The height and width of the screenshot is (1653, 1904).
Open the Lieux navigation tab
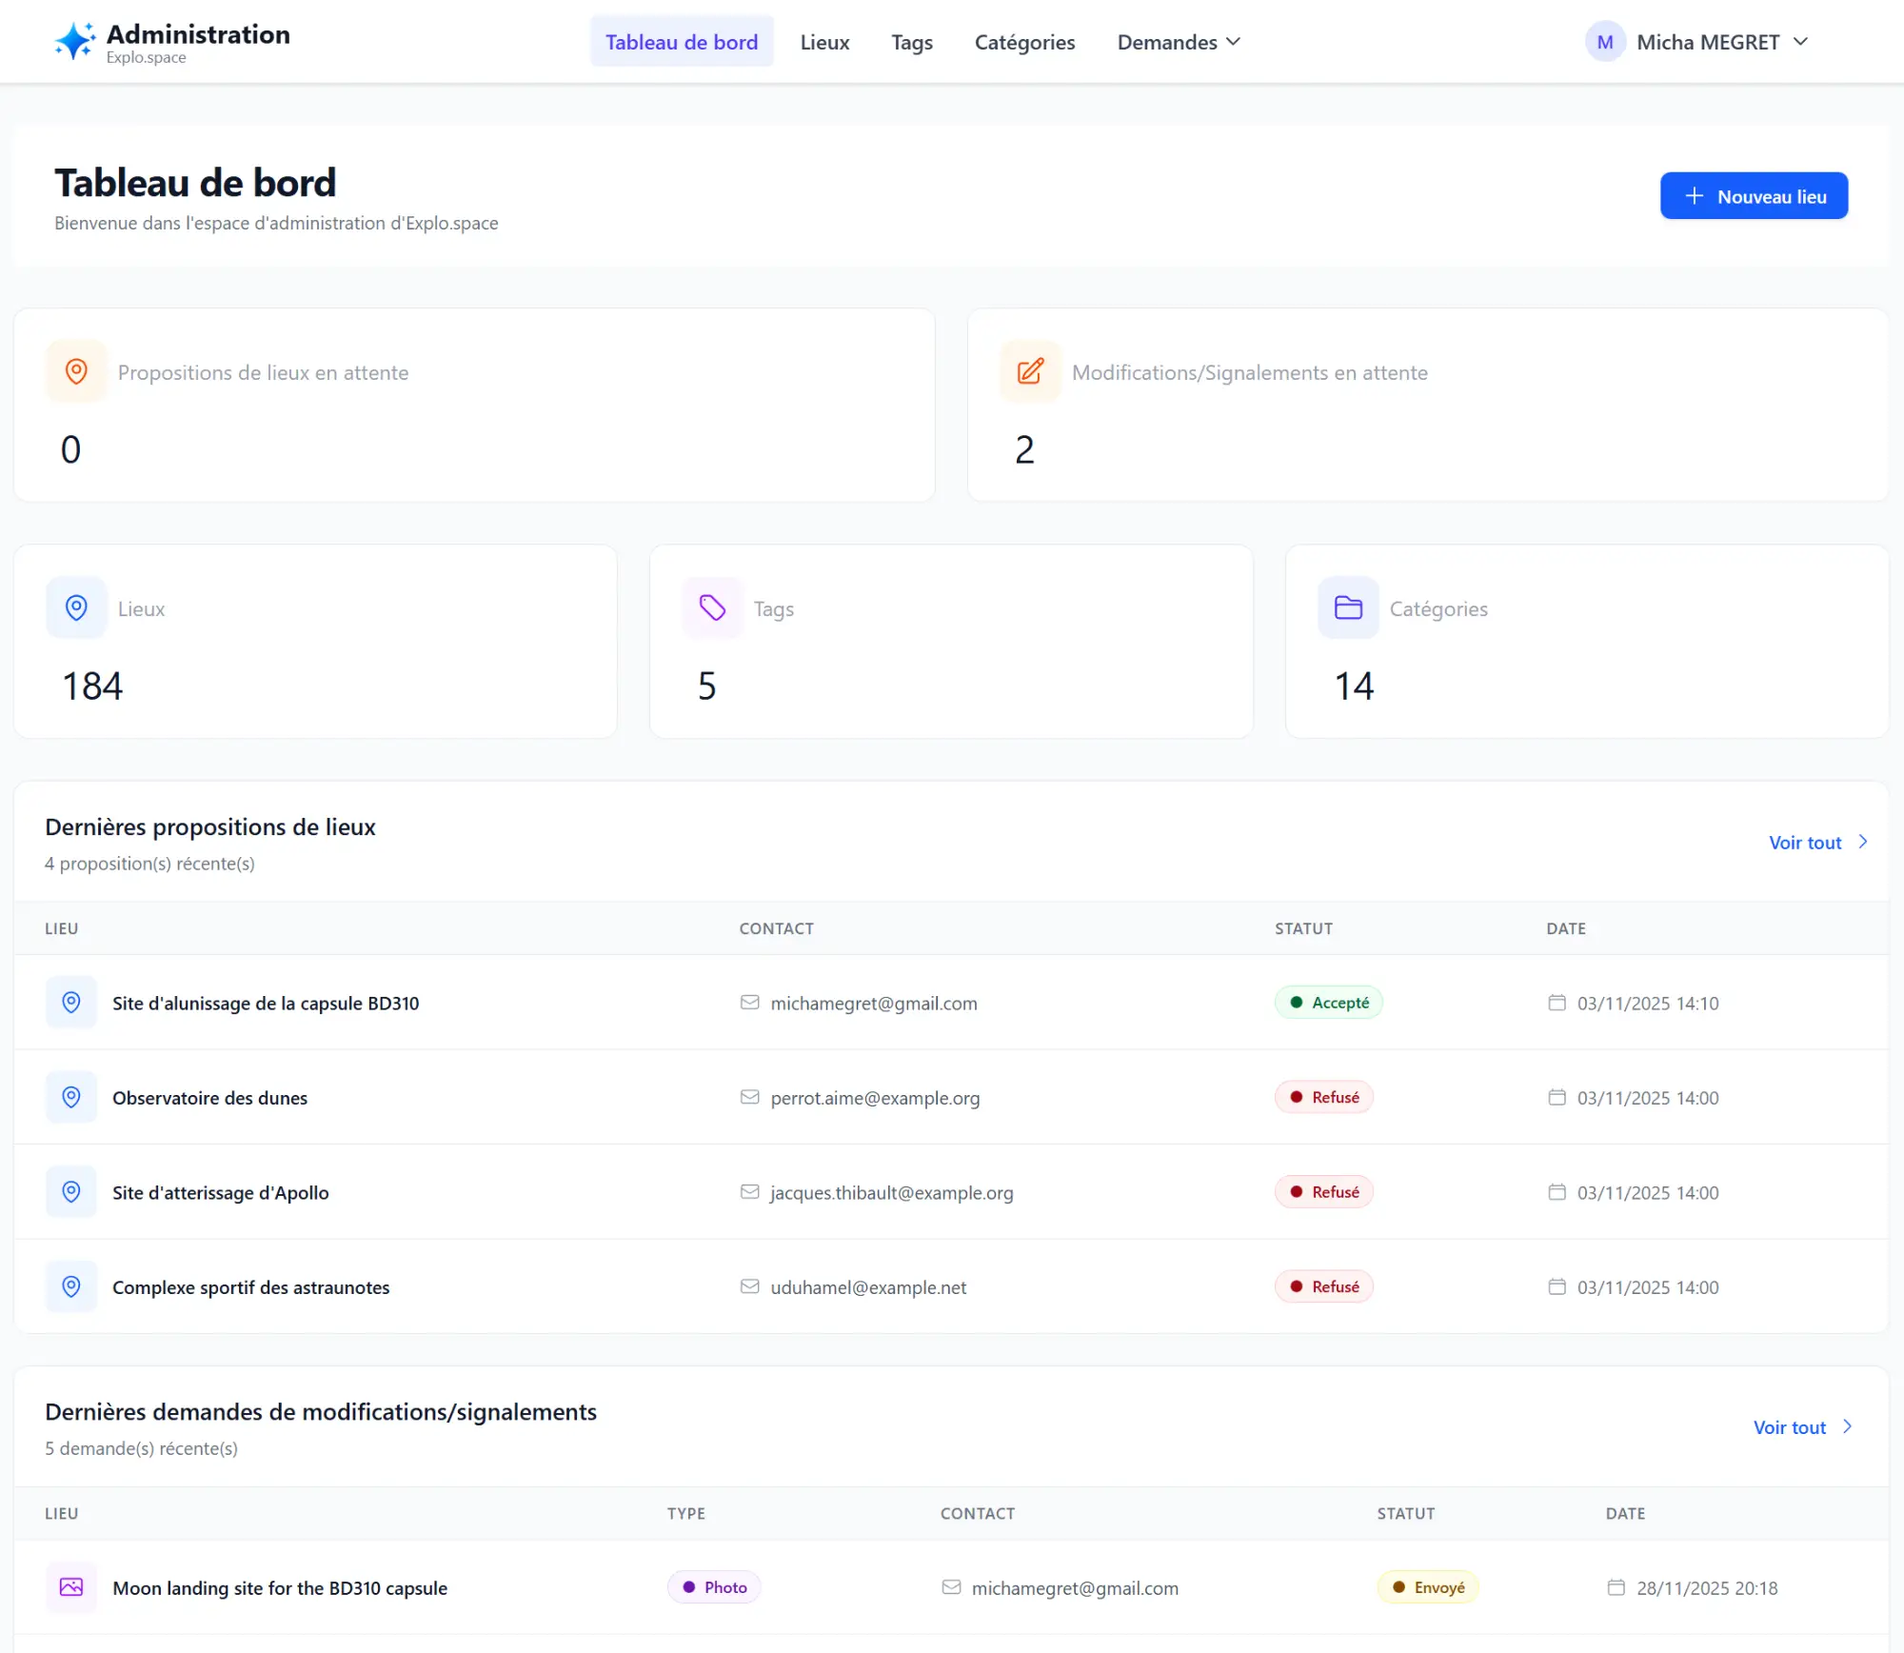(824, 42)
